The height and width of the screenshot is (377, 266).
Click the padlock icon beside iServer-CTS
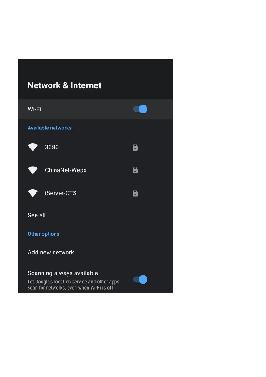click(x=135, y=193)
